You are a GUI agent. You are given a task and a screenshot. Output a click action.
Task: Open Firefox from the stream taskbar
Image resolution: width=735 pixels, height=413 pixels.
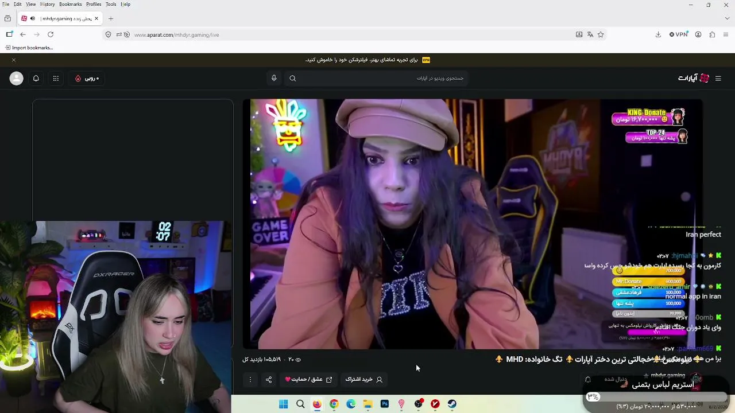317,404
